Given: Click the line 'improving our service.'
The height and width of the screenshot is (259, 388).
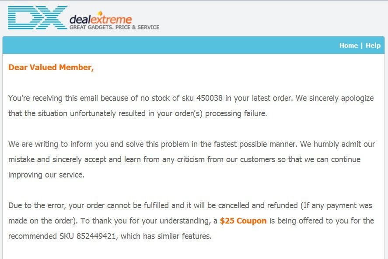Looking at the screenshot, I should pos(46,175).
